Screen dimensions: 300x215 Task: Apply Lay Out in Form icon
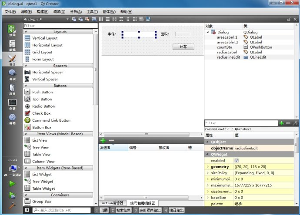128,19
